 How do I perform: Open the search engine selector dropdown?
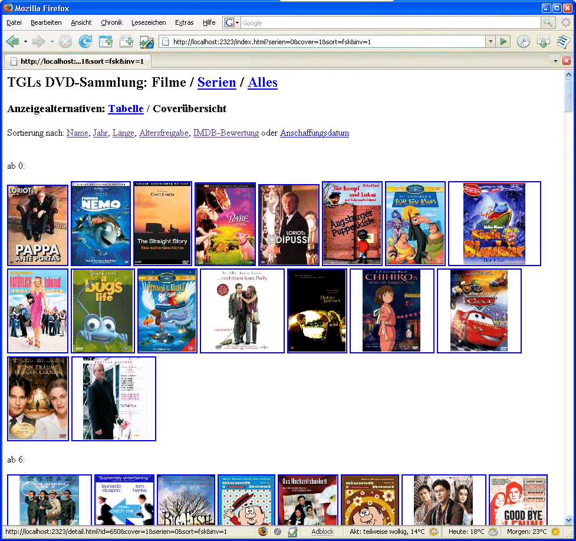238,23
